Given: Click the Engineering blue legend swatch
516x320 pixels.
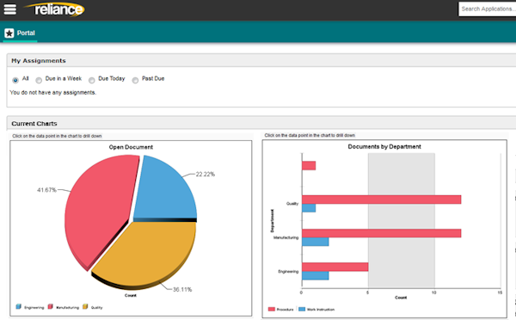Looking at the screenshot, I should pyautogui.click(x=18, y=307).
